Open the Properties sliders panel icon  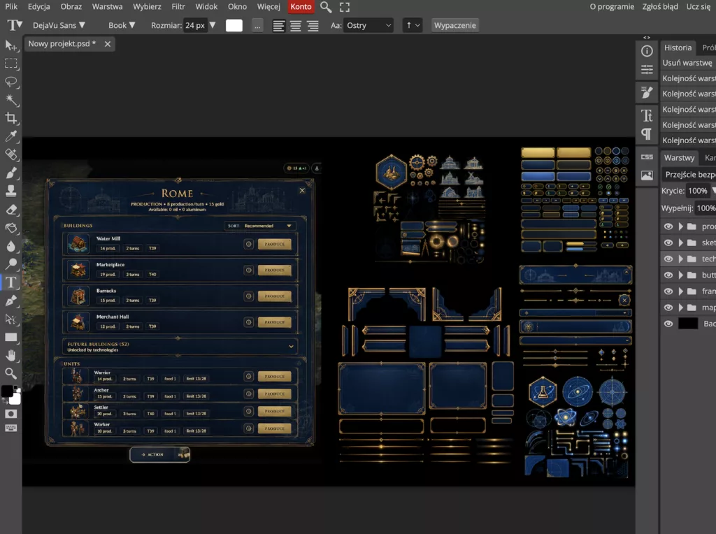(647, 69)
